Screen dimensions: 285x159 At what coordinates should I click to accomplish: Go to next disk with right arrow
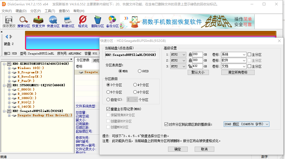tap(11, 37)
